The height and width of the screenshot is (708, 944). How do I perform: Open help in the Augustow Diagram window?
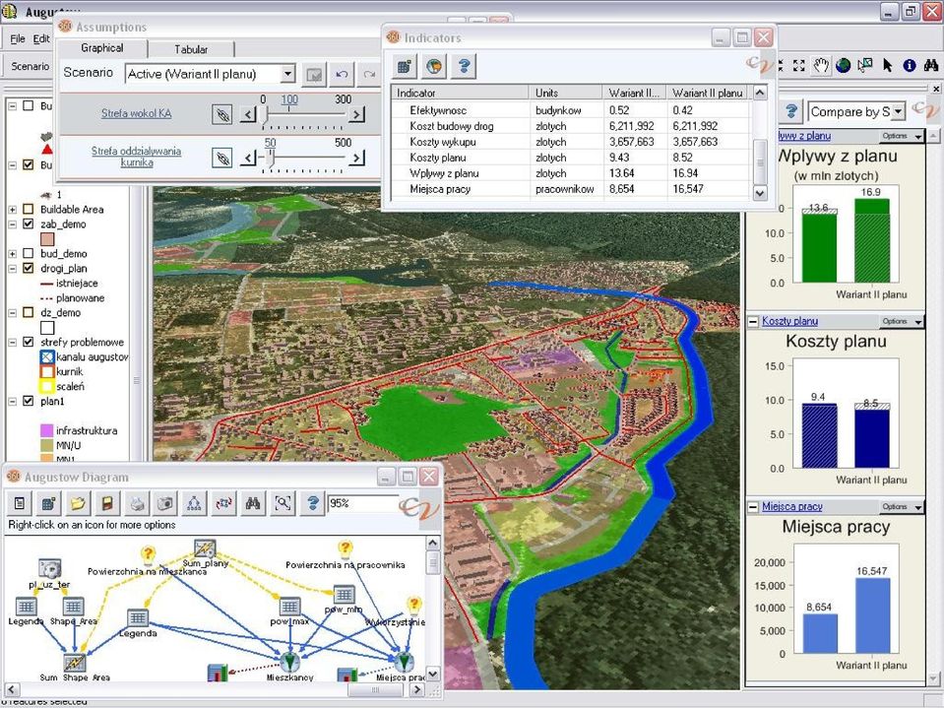tap(312, 503)
